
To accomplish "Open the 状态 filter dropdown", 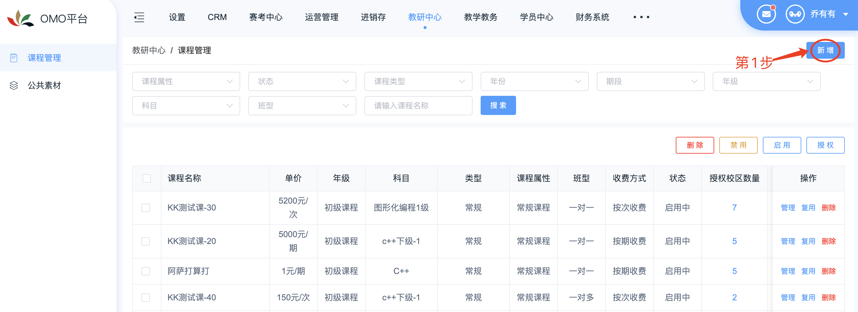I will pyautogui.click(x=302, y=81).
